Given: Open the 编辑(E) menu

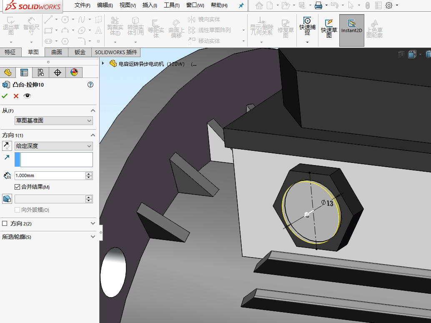Looking at the screenshot, I should [105, 5].
